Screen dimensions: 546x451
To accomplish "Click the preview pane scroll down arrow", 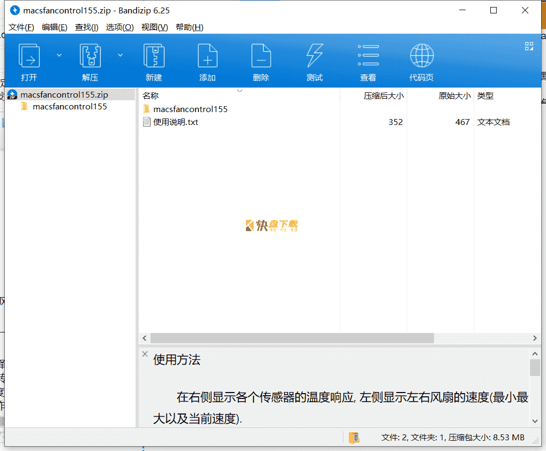I will coord(535,421).
